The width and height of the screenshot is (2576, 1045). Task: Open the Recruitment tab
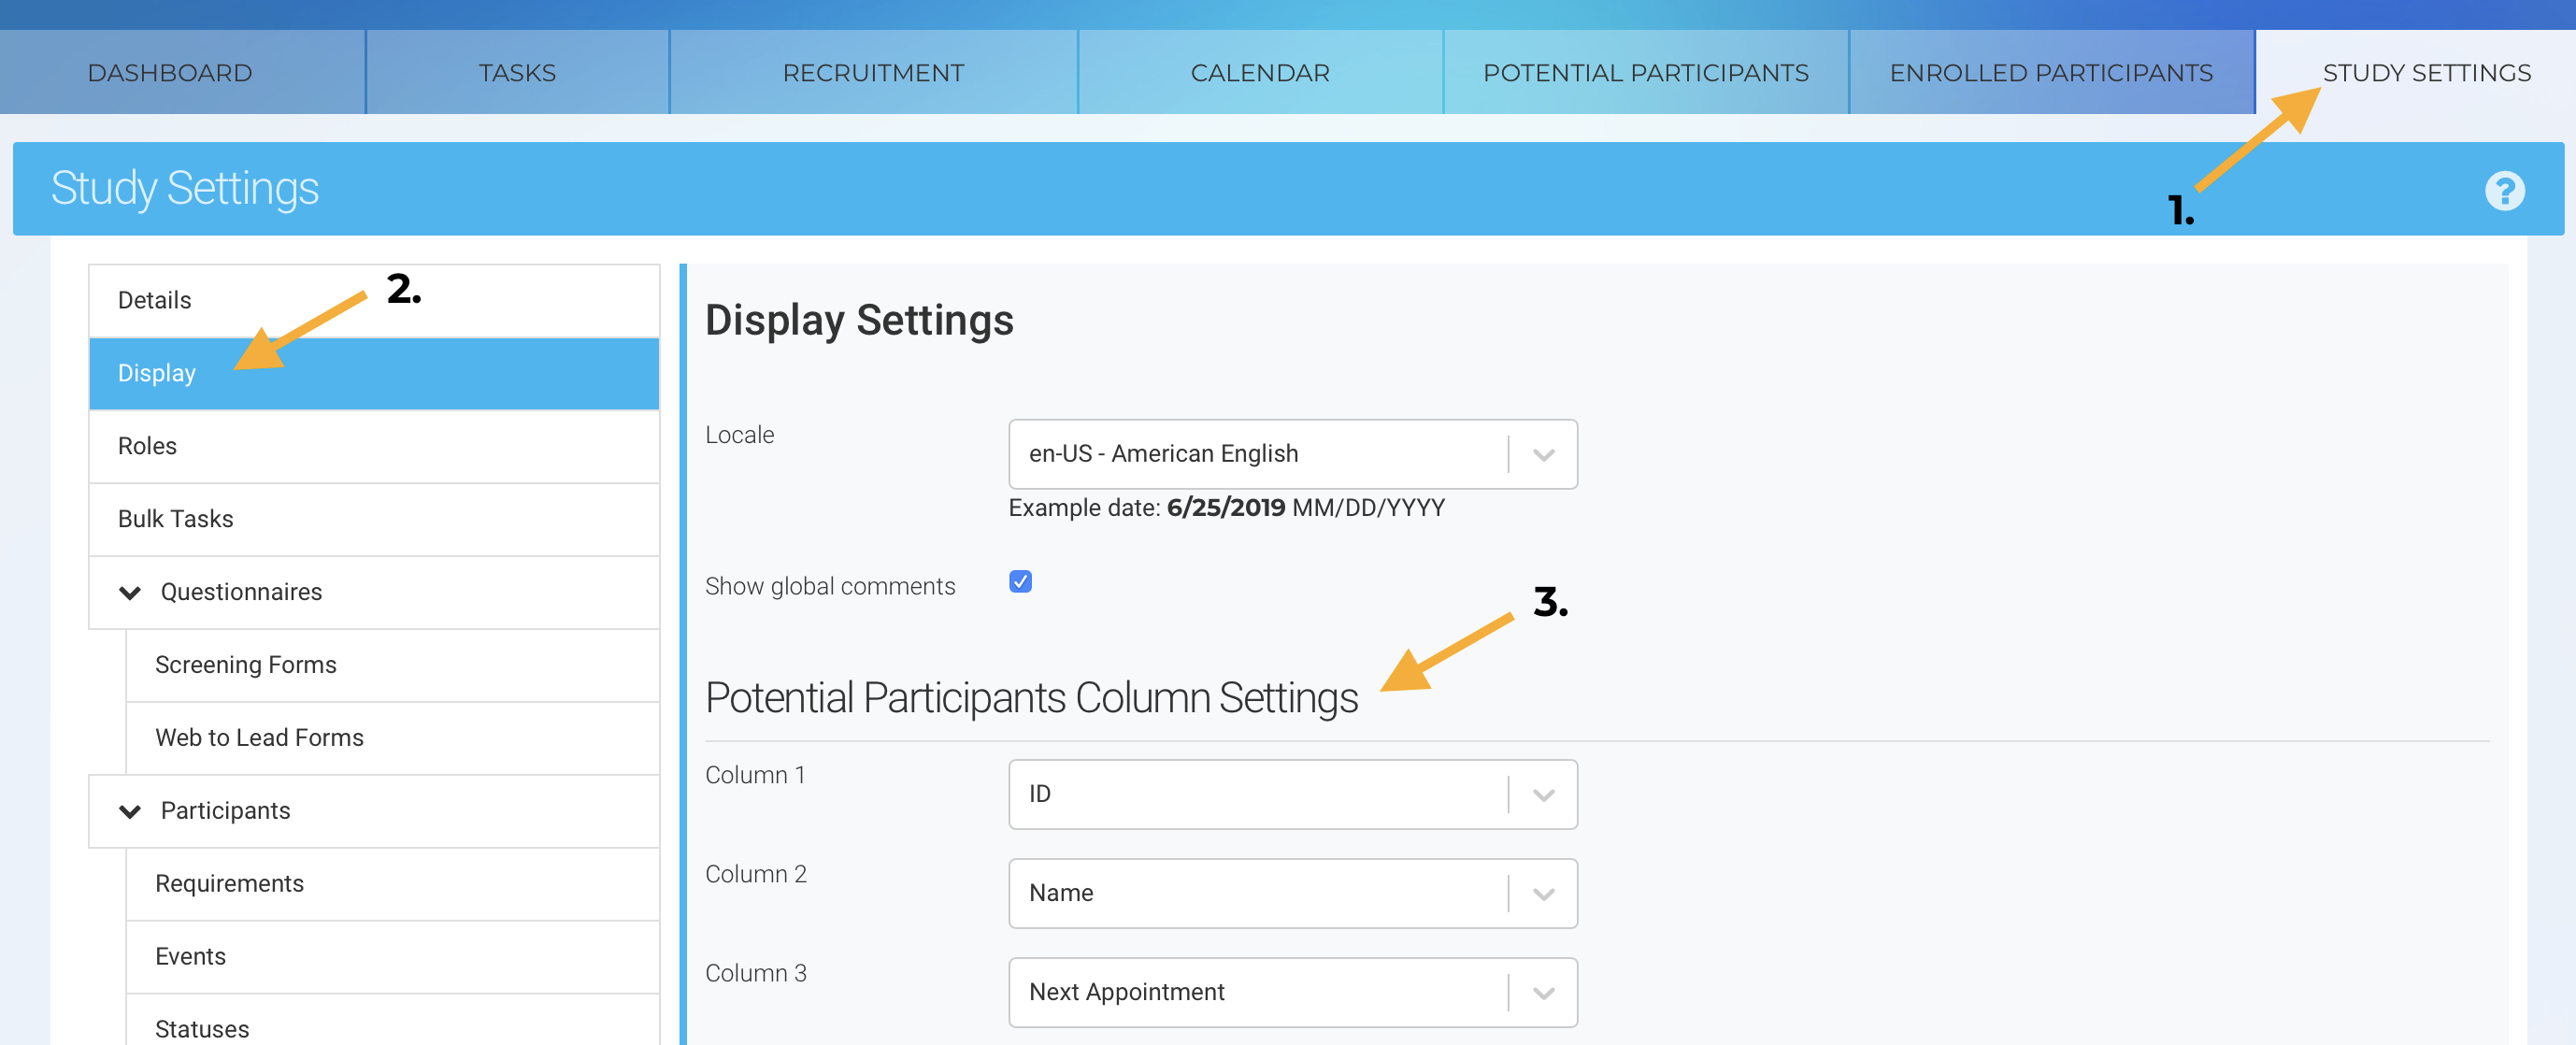coord(873,73)
